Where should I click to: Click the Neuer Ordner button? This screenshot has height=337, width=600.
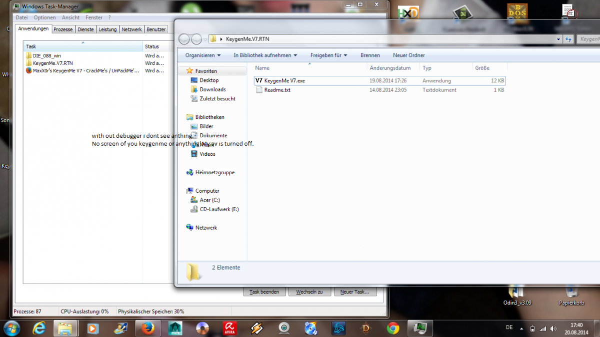(408, 55)
